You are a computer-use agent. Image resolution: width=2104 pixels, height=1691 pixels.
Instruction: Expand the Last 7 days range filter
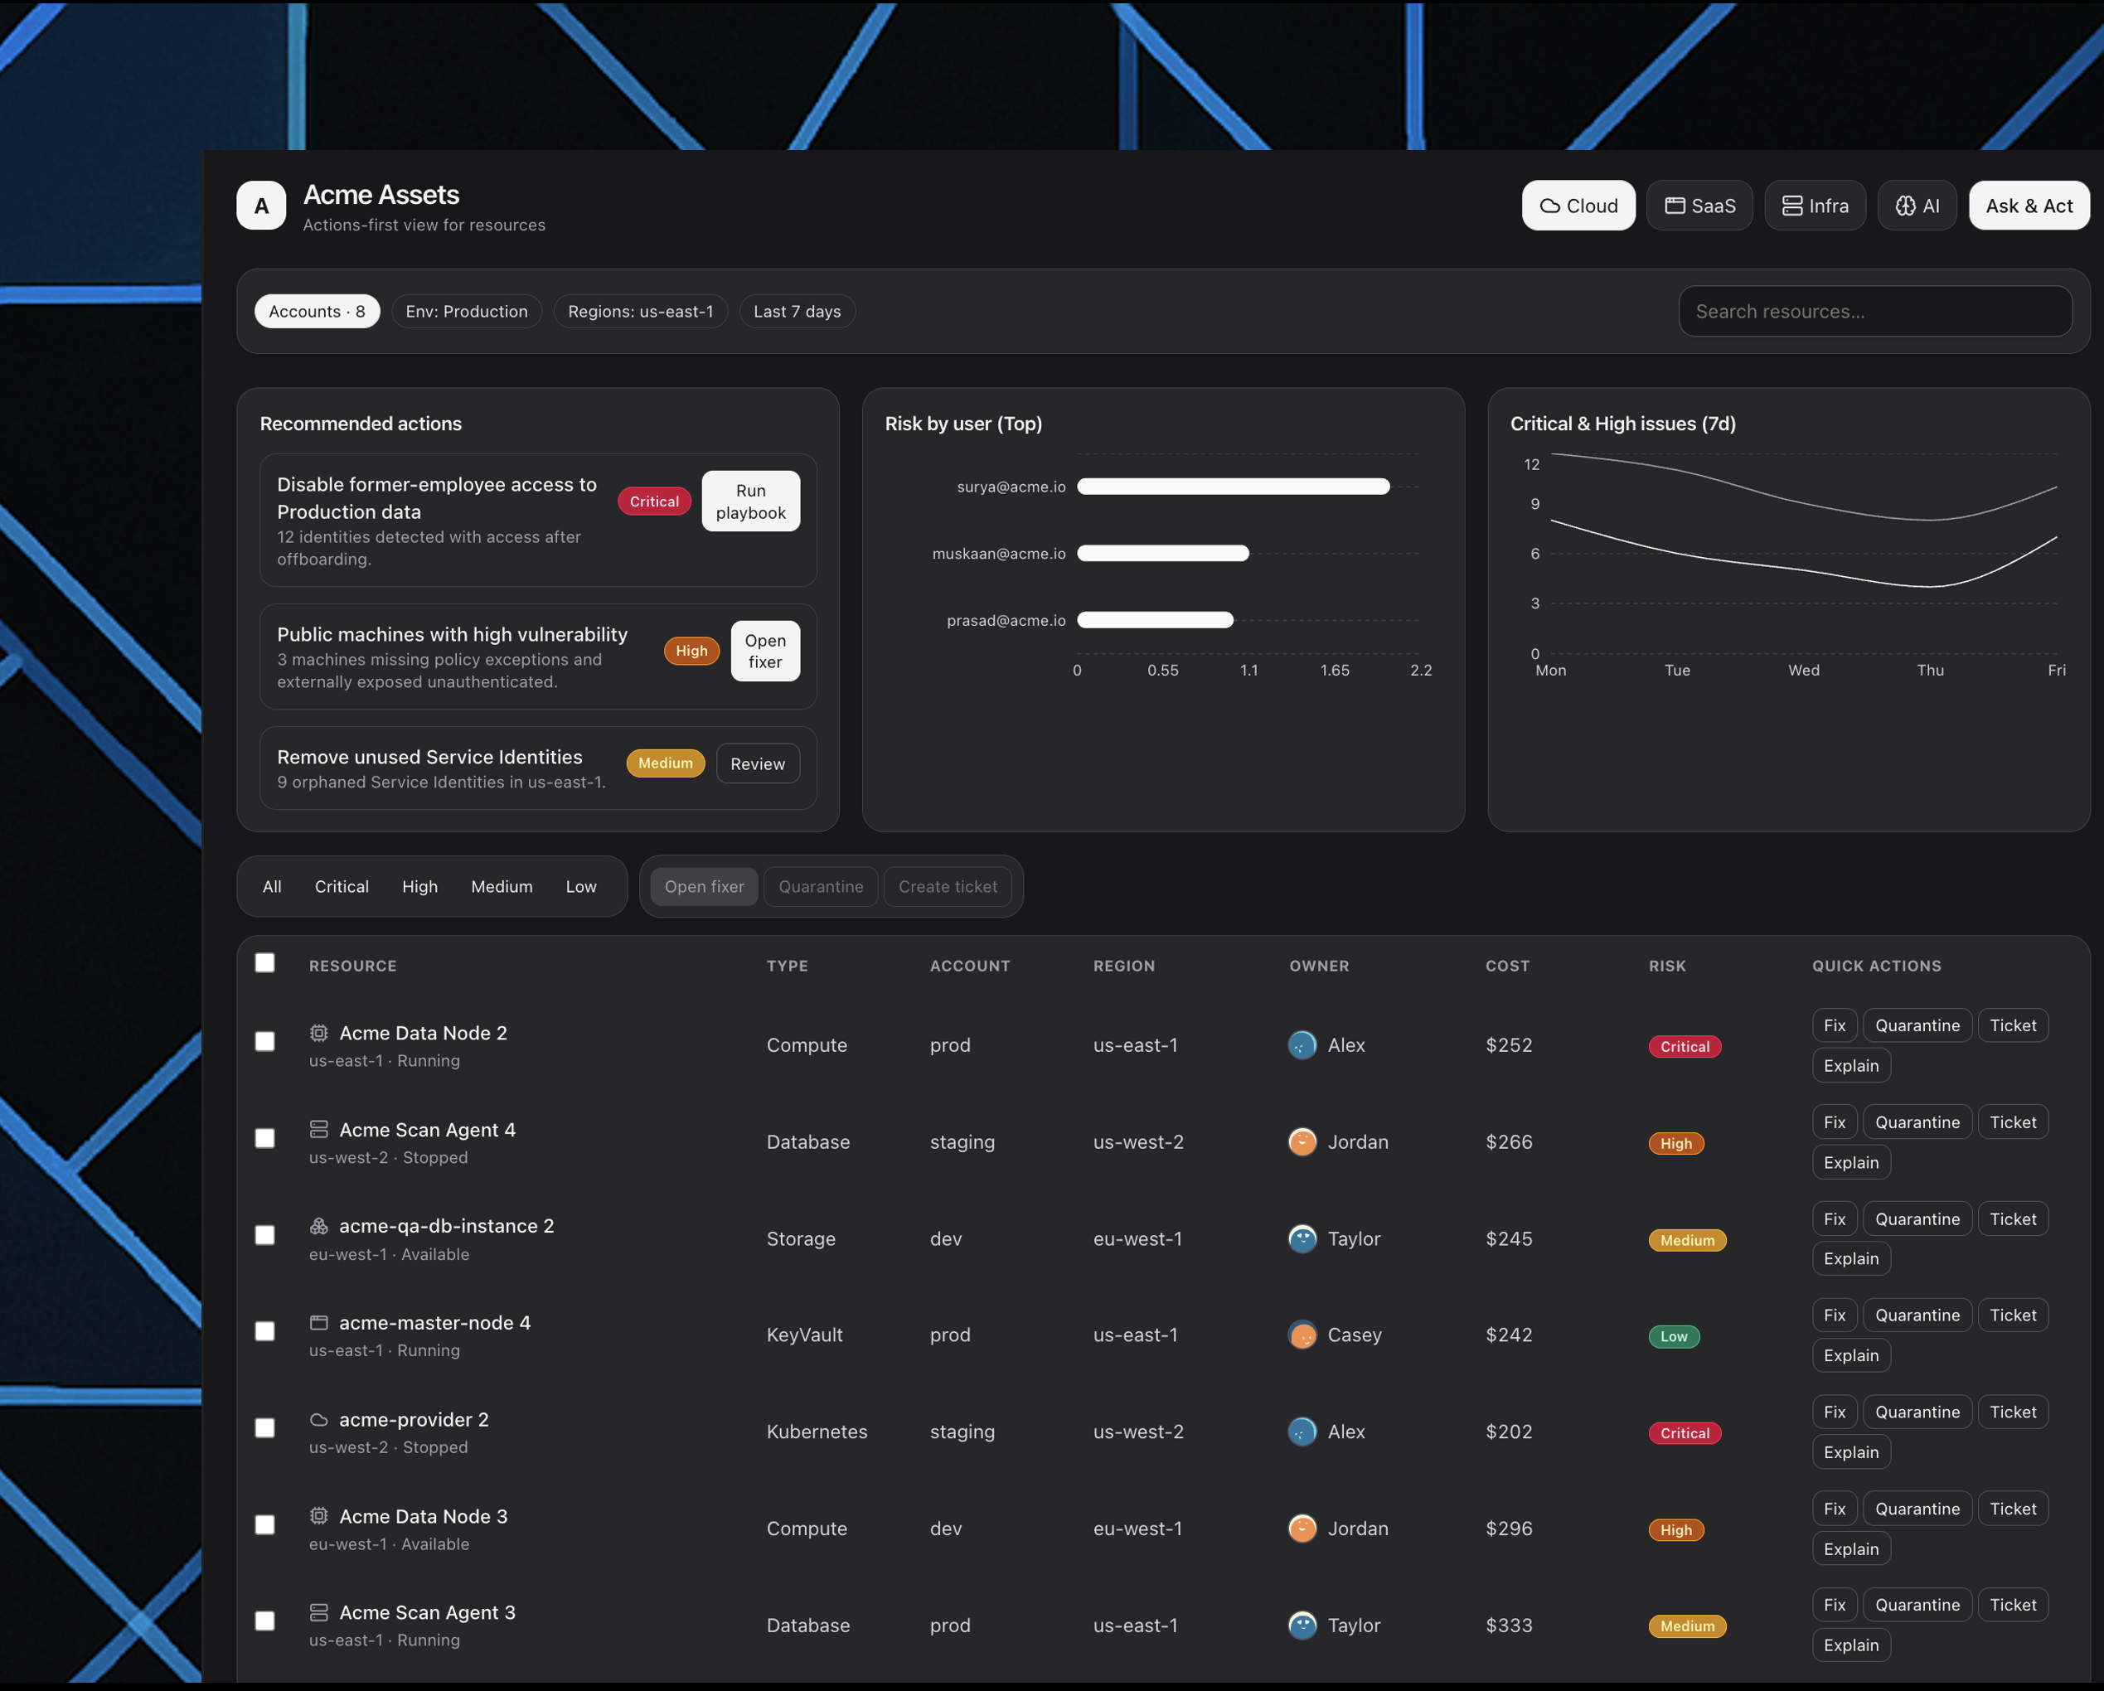pos(797,312)
